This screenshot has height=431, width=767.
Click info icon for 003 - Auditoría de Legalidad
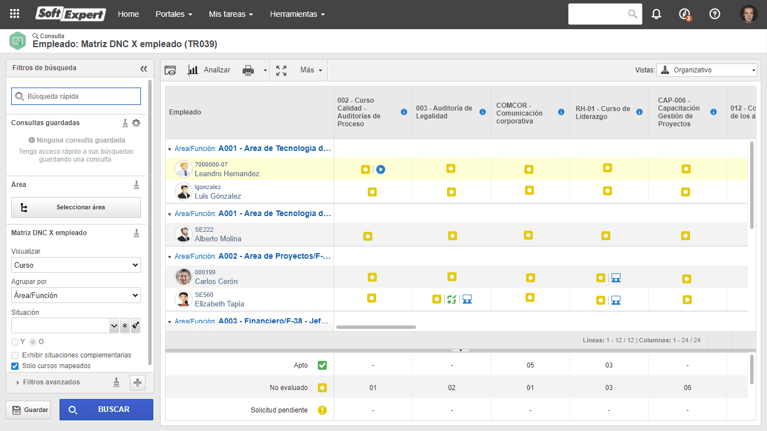482,112
